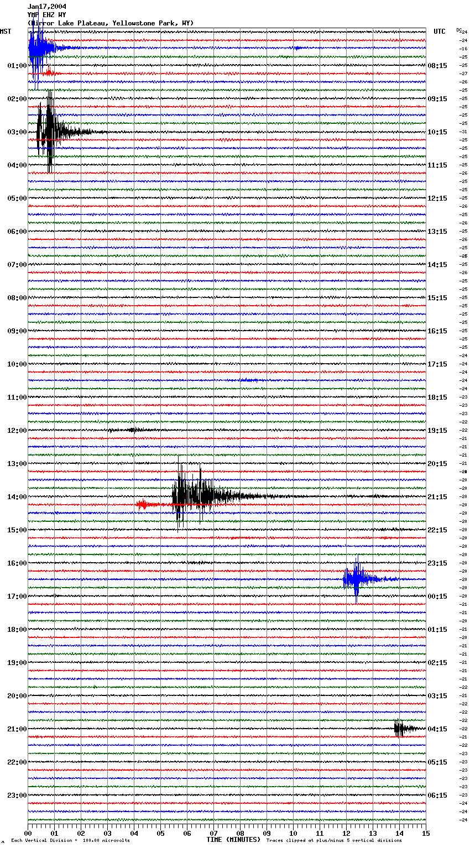Select the 03:00 MST time label

coord(17,132)
